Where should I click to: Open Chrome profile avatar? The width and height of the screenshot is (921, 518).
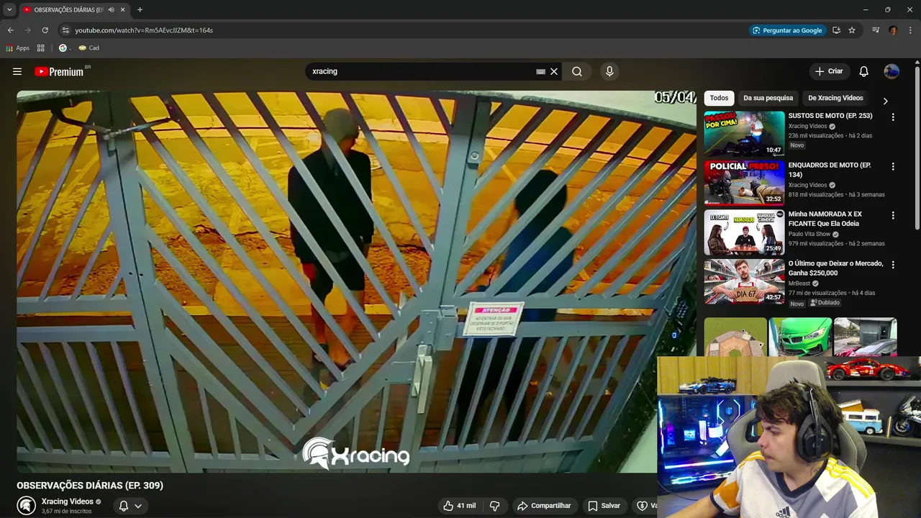(x=893, y=30)
